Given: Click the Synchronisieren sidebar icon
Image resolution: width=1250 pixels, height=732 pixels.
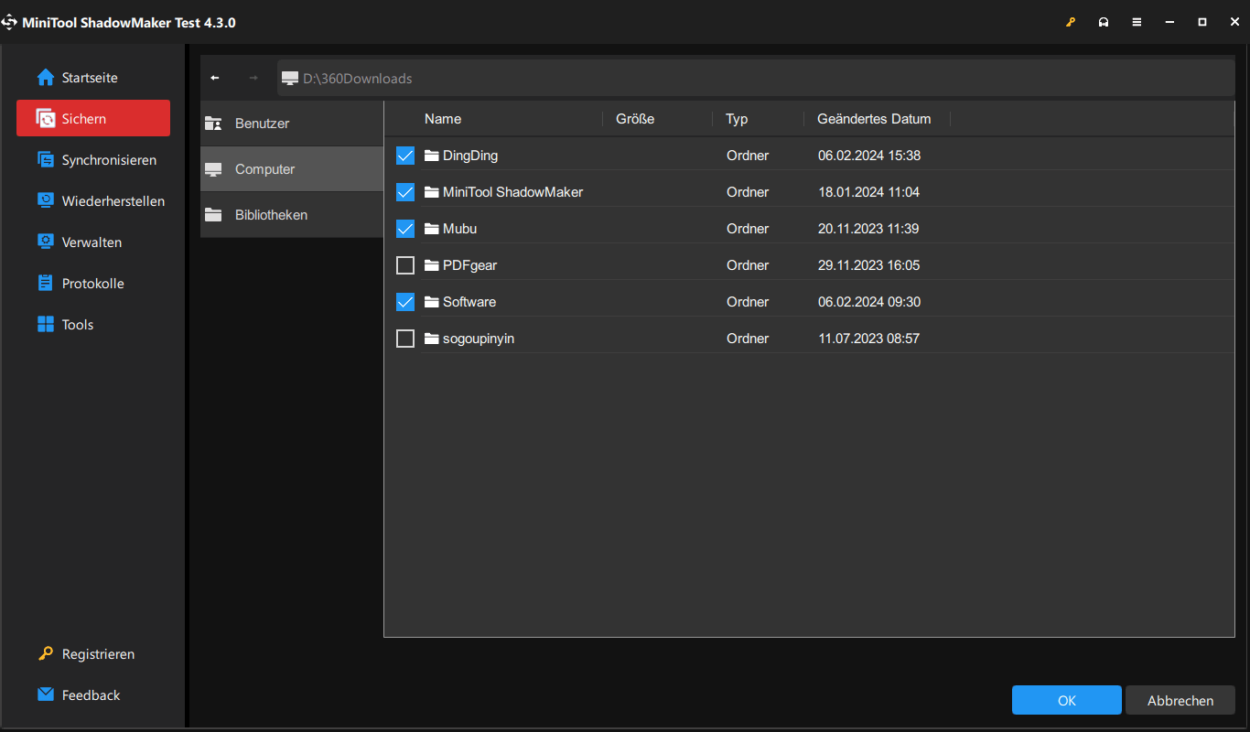Looking at the screenshot, I should tap(46, 160).
